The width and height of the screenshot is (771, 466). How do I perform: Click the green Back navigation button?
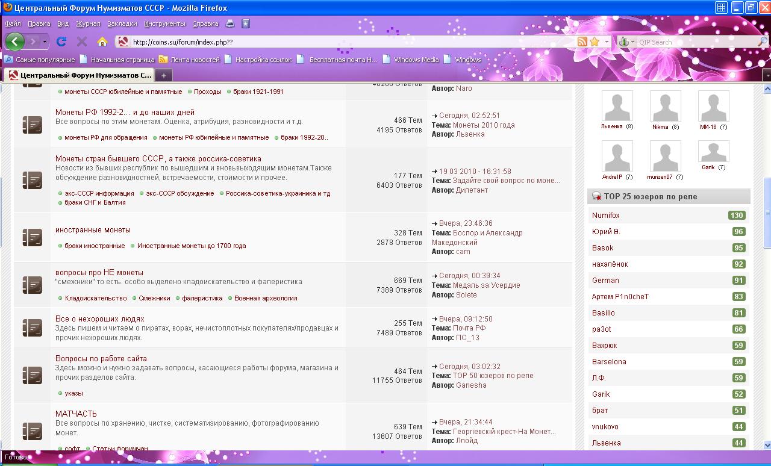(15, 42)
